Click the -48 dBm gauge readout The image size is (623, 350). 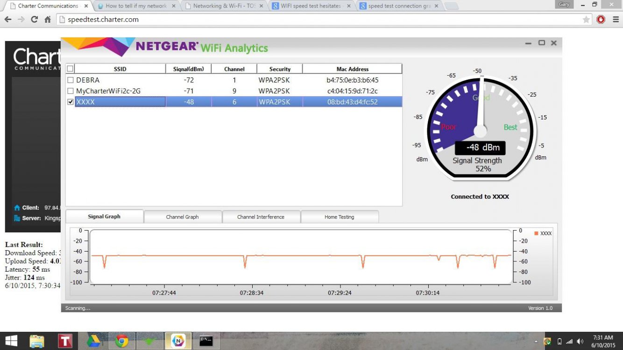pyautogui.click(x=480, y=147)
